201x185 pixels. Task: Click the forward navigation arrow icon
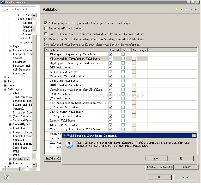[186, 9]
